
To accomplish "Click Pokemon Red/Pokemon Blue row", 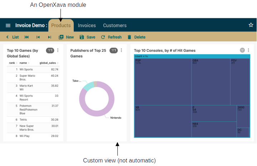I will click(33, 110).
